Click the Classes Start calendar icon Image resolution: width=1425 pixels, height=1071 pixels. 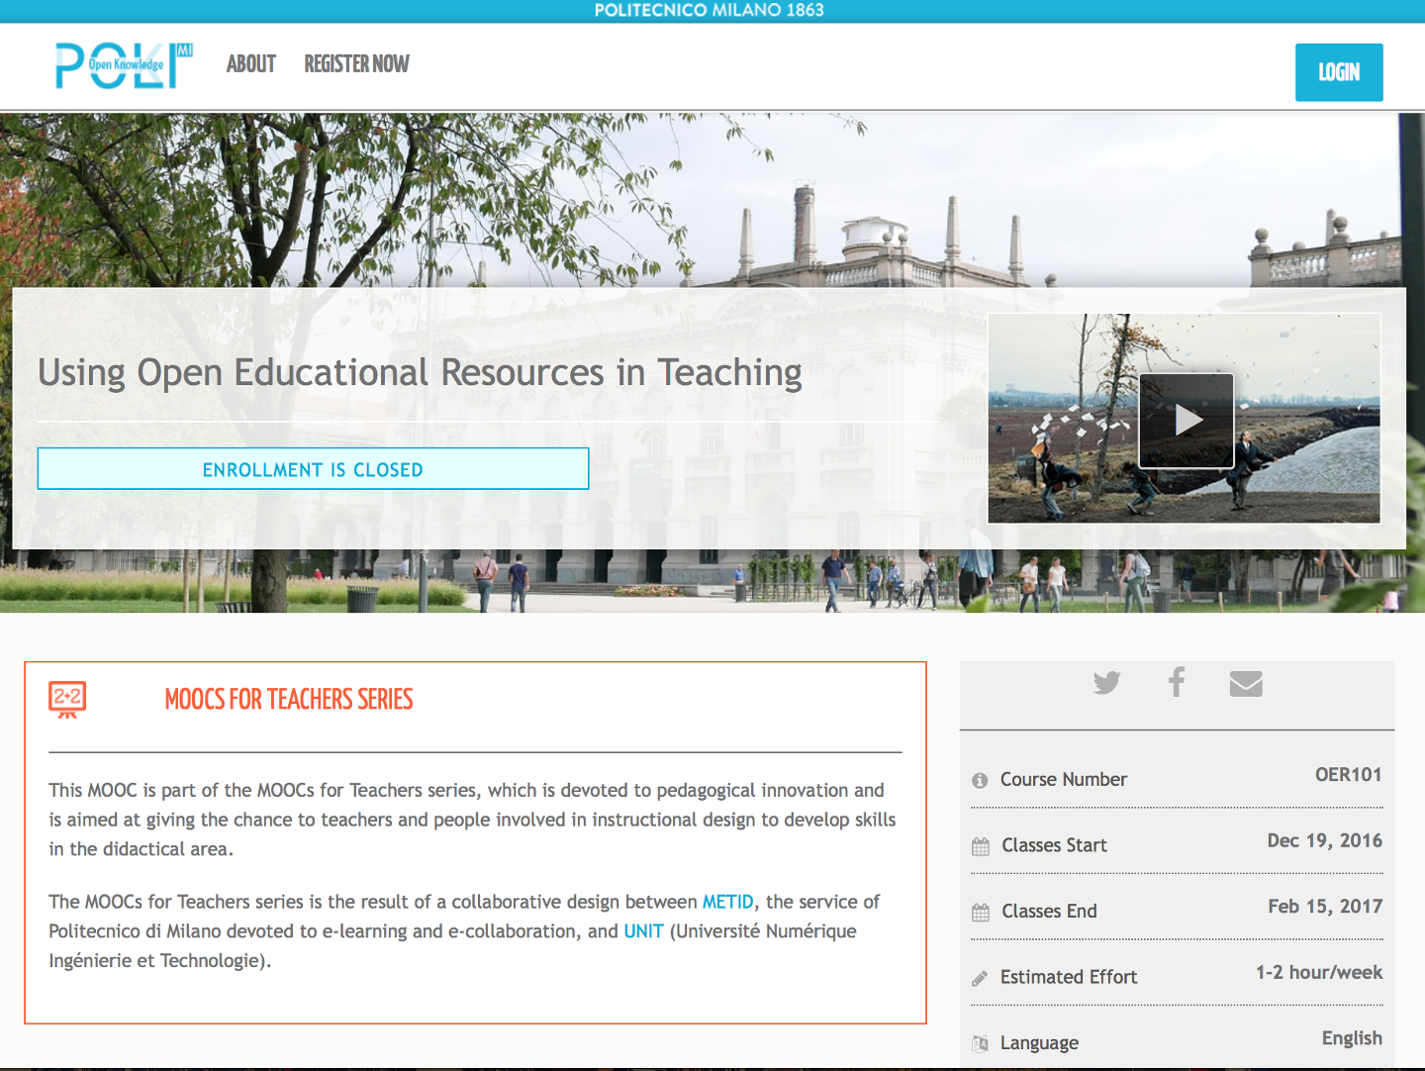point(981,846)
